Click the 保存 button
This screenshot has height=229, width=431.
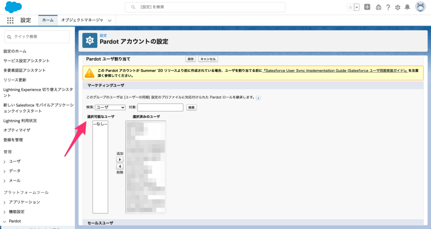click(191, 59)
